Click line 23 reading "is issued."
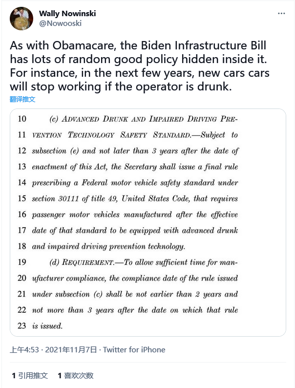Image resolution: width=295 pixels, height=388 pixels. pyautogui.click(x=47, y=326)
